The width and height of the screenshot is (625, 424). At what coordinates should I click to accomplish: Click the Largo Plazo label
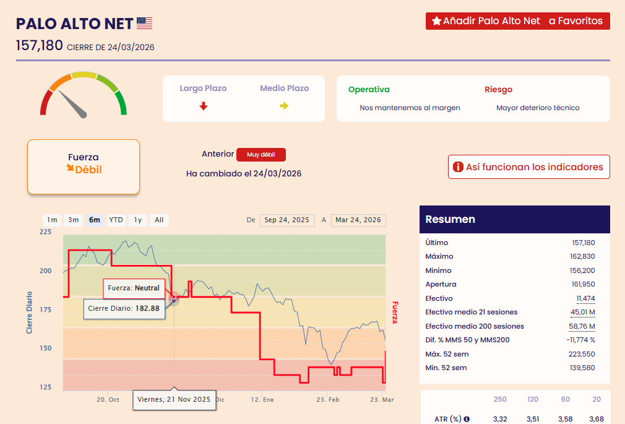[203, 88]
